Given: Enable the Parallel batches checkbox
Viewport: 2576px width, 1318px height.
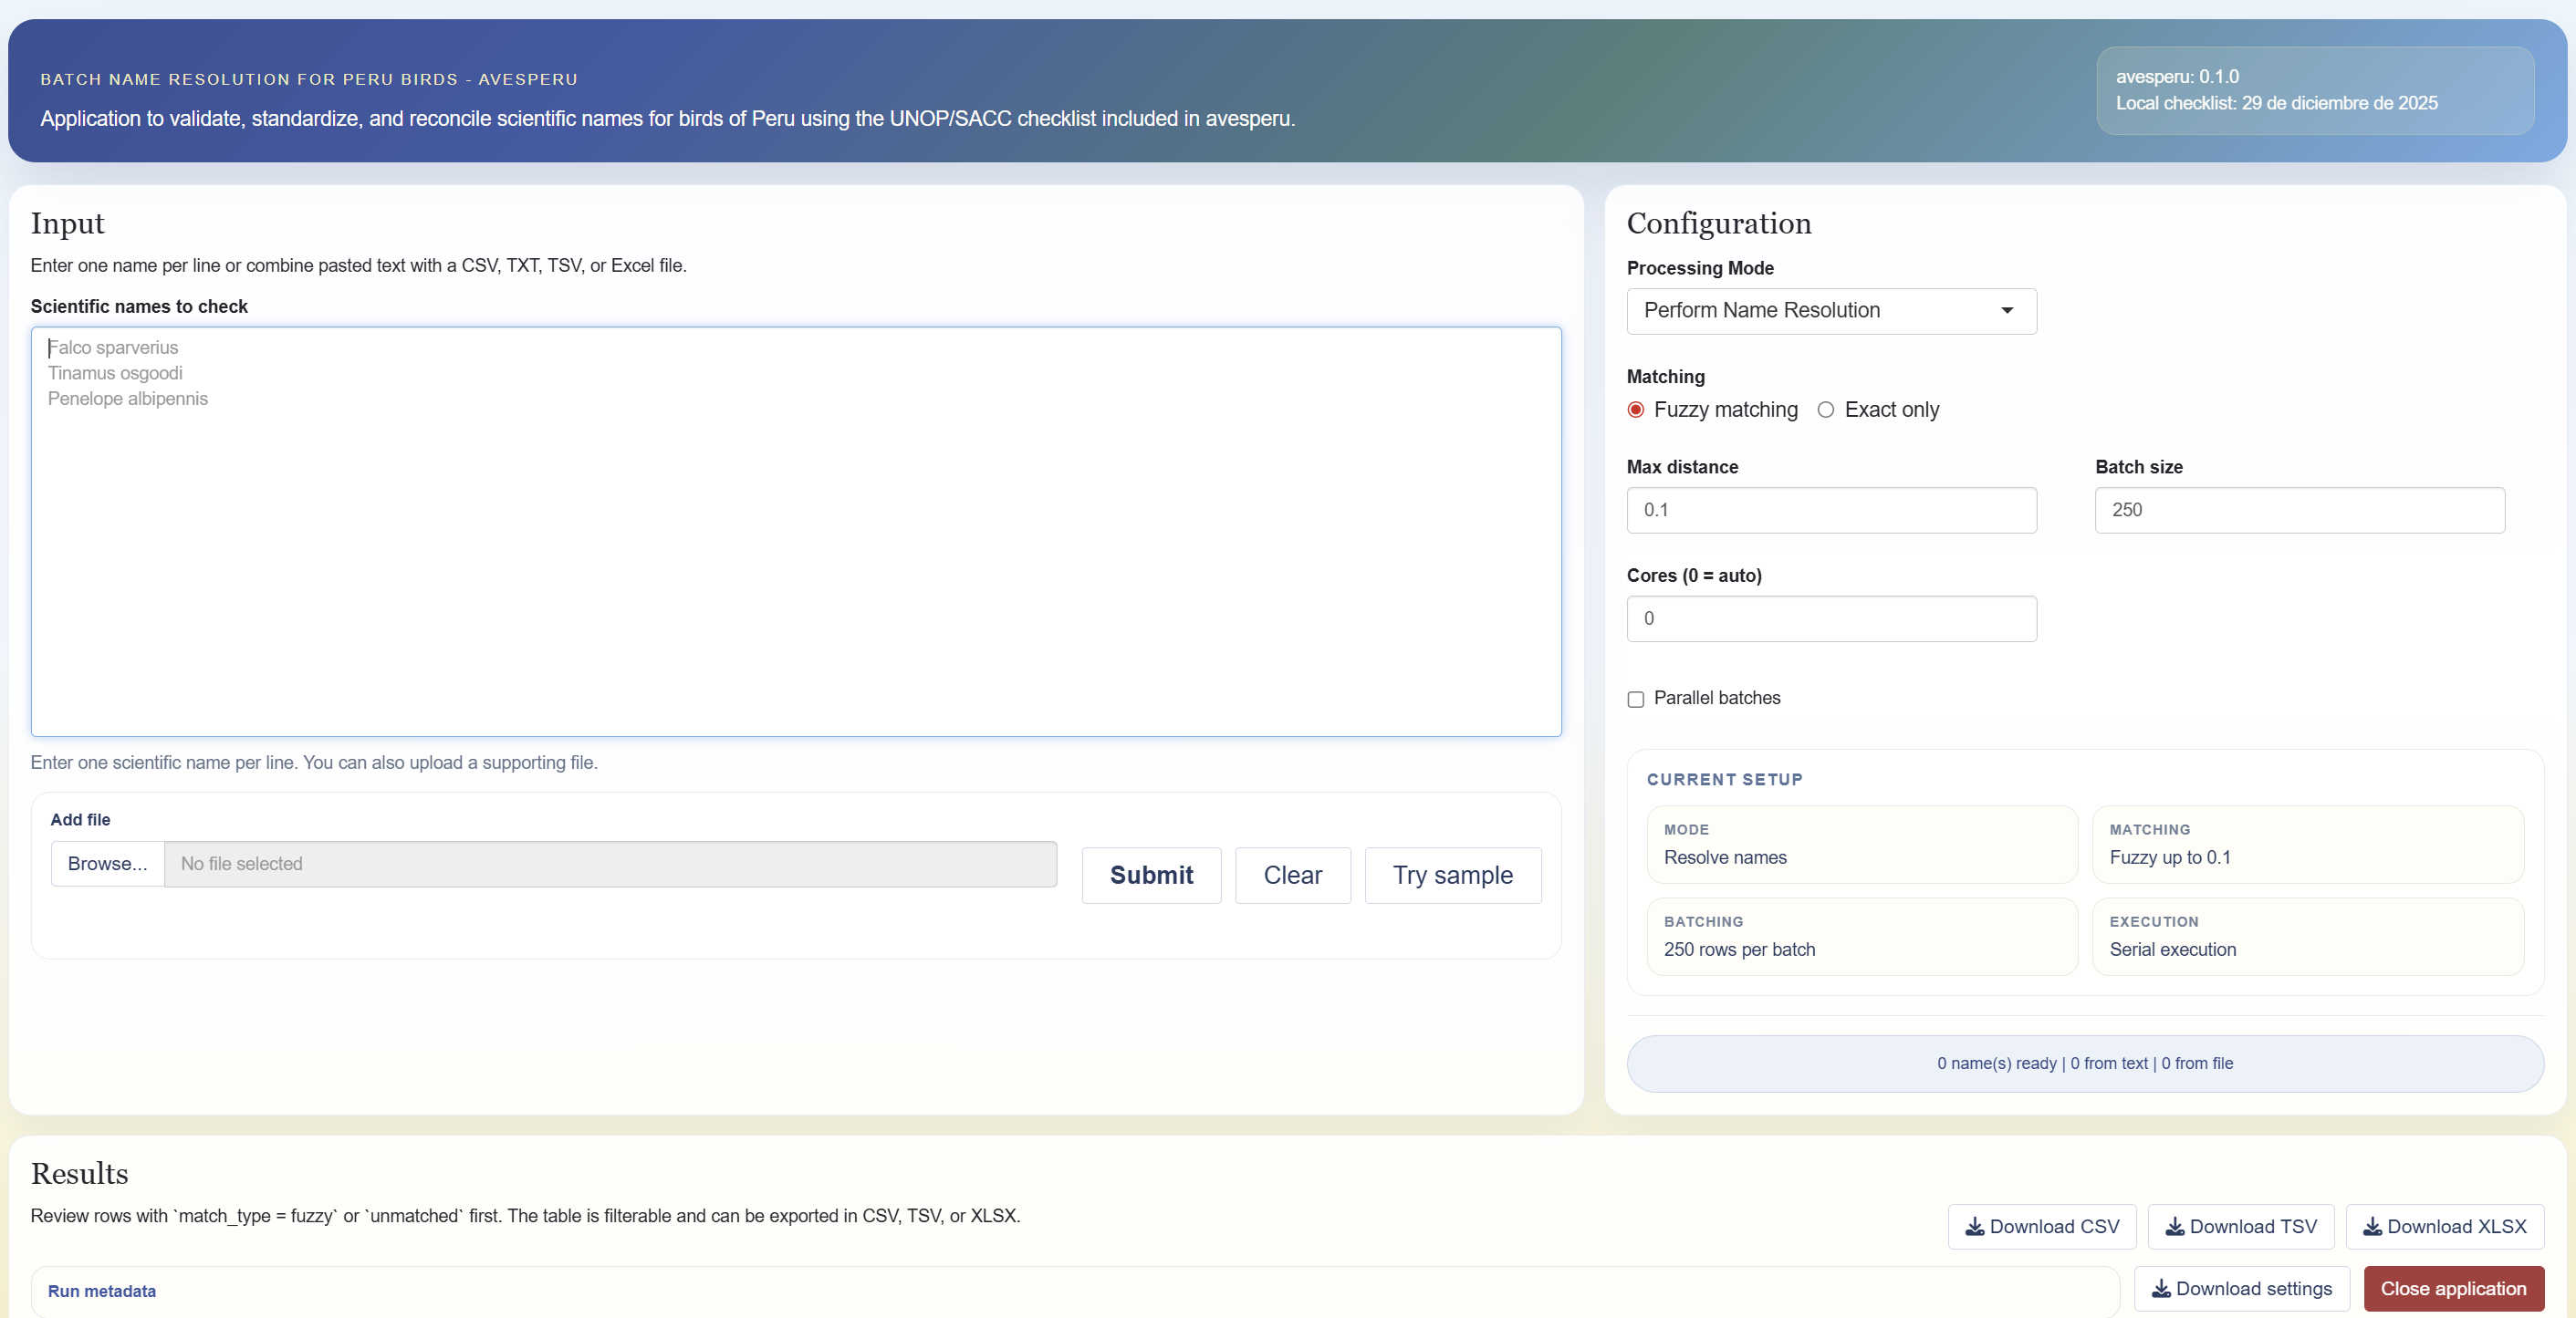Looking at the screenshot, I should coord(1636,699).
